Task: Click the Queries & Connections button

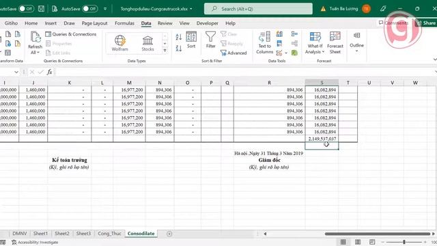Action: 71,34
